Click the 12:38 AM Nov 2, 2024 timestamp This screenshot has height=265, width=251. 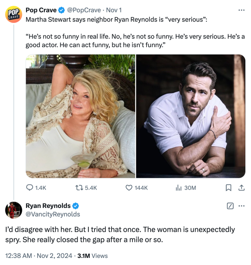[x=39, y=256]
